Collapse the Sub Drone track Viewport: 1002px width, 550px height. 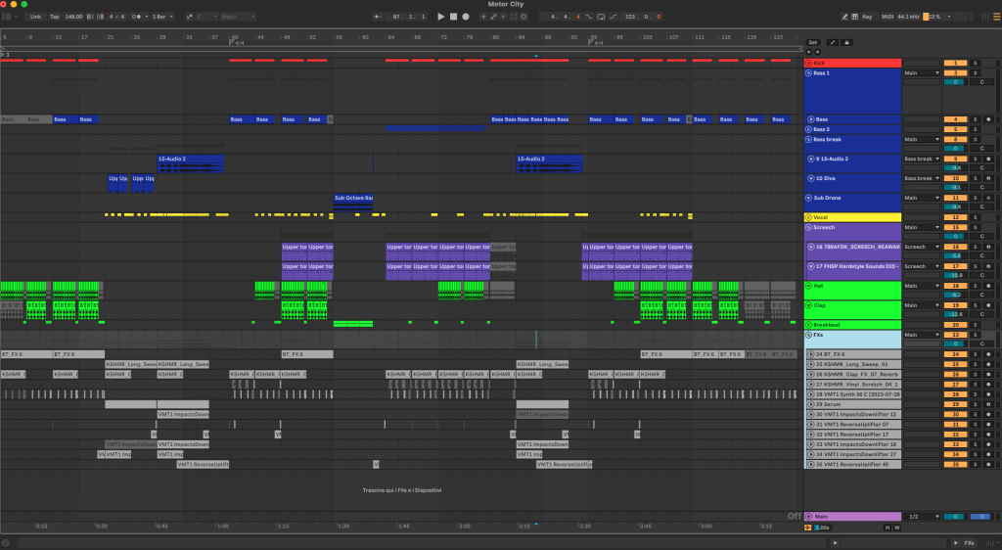click(x=809, y=198)
